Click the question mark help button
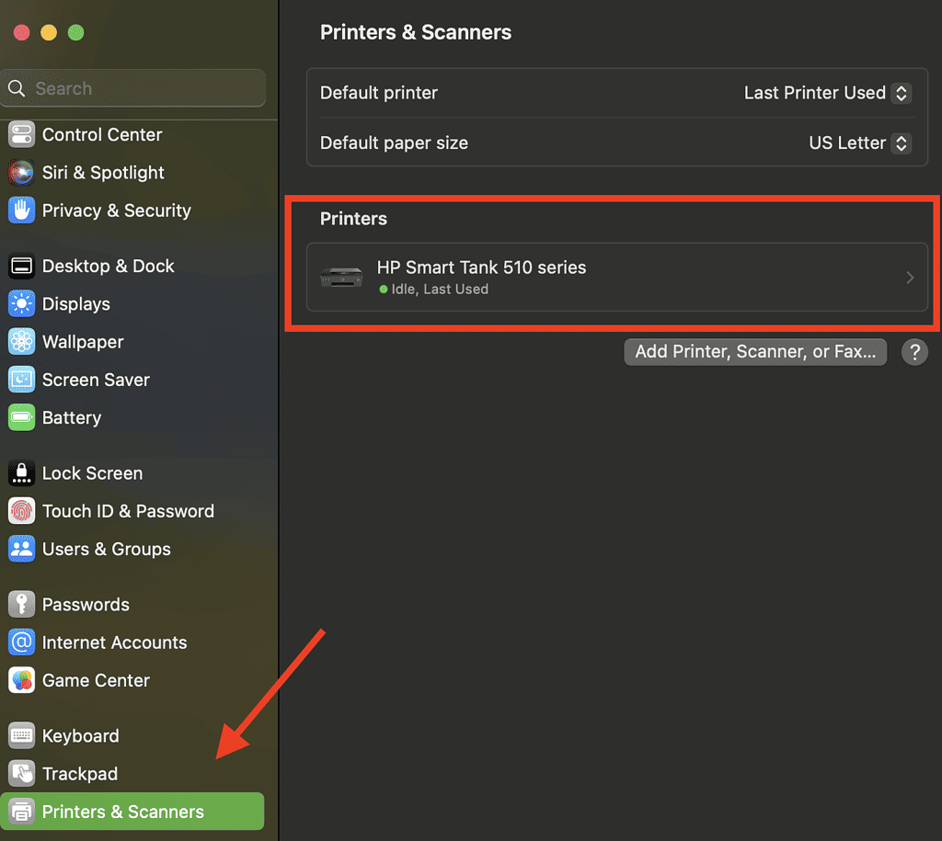This screenshot has width=942, height=841. click(914, 352)
